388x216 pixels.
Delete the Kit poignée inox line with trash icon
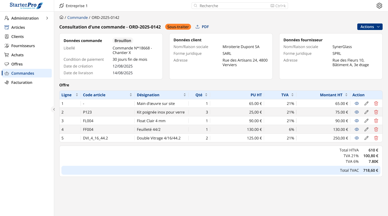[376, 112]
